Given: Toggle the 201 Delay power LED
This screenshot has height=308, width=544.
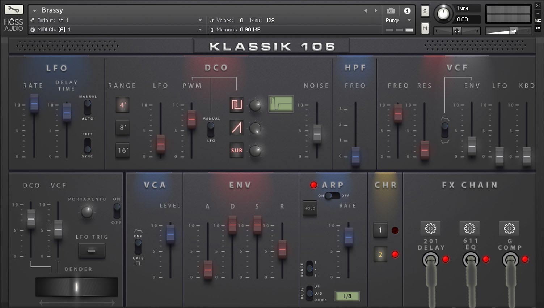Looking at the screenshot, I should pyautogui.click(x=446, y=259).
